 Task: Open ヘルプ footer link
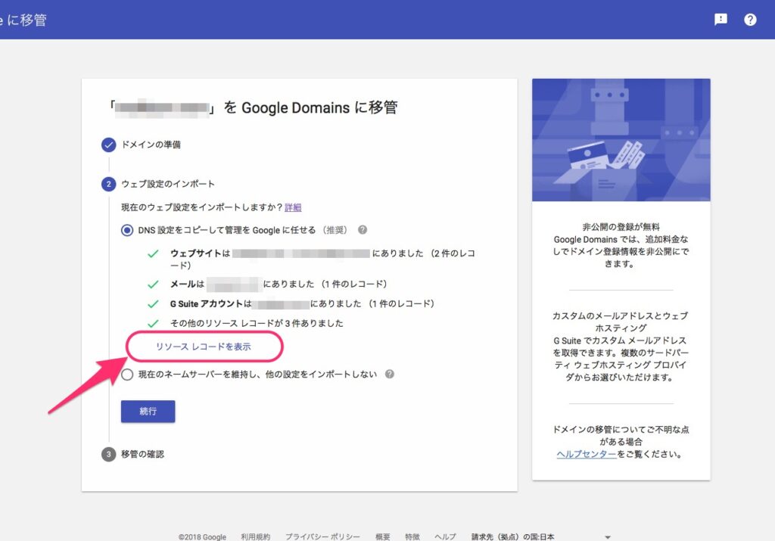coord(445,536)
